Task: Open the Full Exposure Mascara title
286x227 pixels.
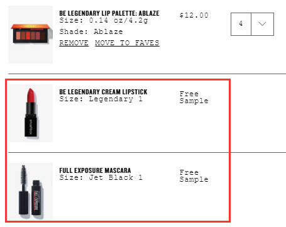Action: click(x=95, y=170)
